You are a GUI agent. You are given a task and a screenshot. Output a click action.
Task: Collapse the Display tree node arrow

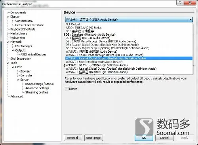click(x=8, y=17)
